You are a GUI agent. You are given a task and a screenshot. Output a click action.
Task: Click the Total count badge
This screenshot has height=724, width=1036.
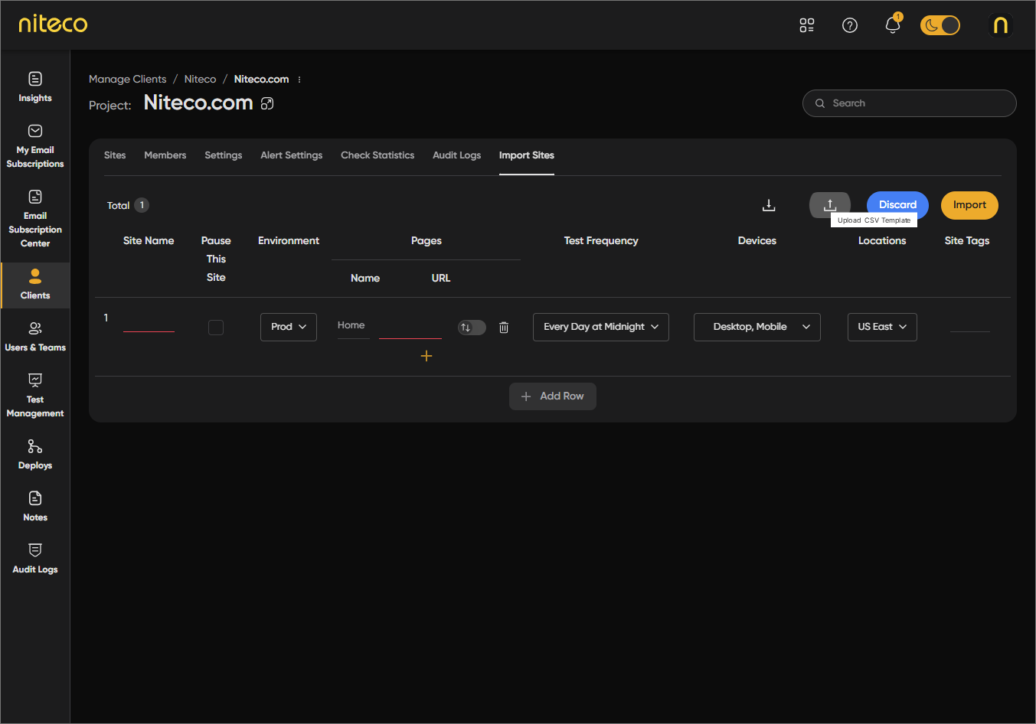[142, 205]
